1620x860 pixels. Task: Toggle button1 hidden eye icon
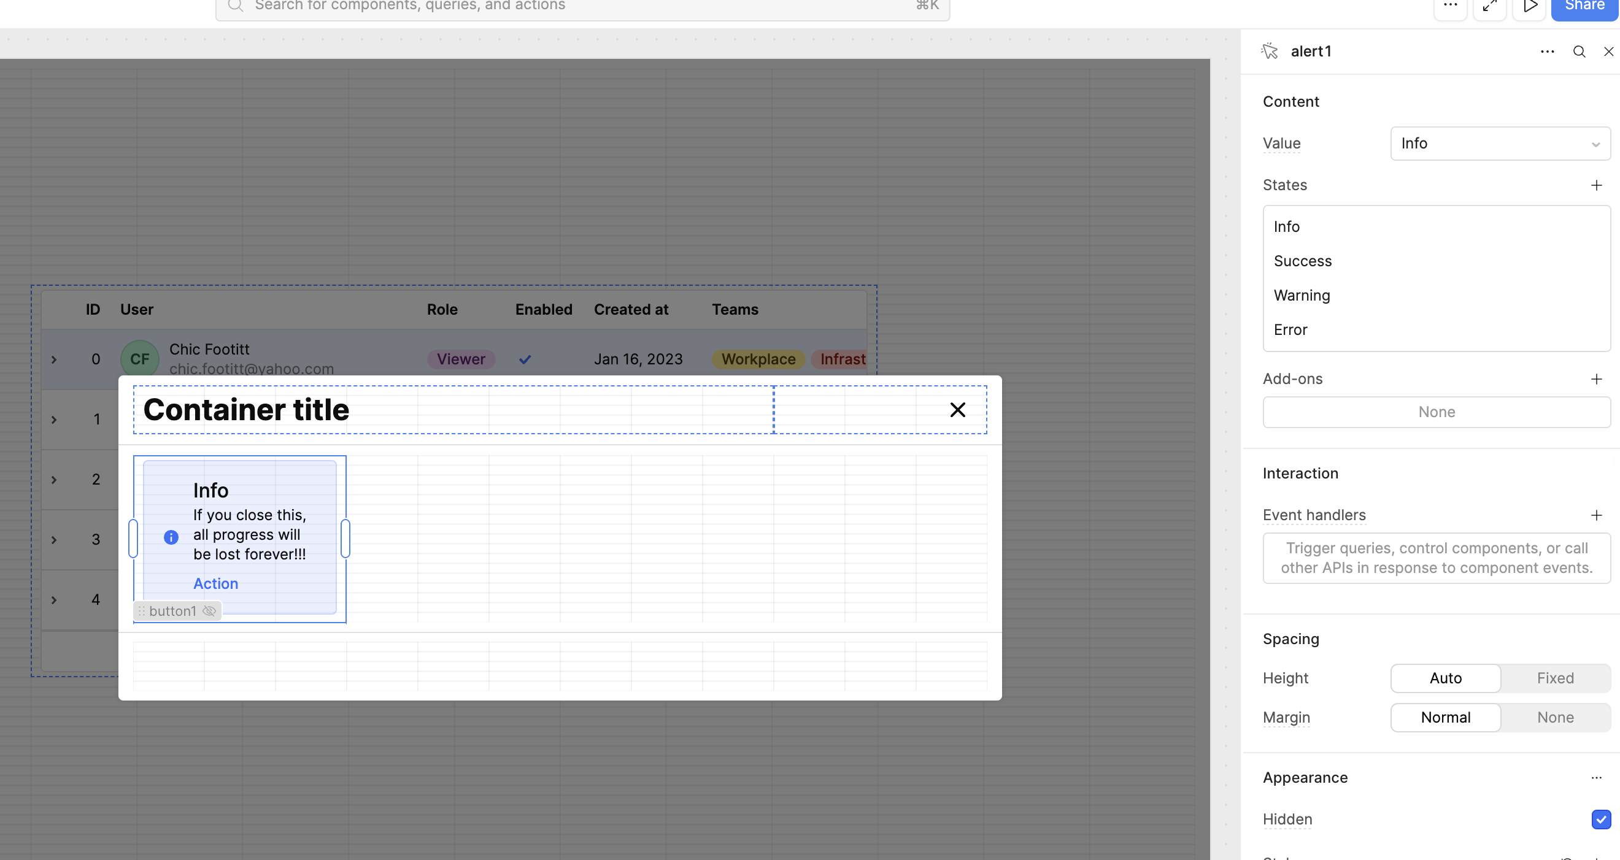pos(209,611)
